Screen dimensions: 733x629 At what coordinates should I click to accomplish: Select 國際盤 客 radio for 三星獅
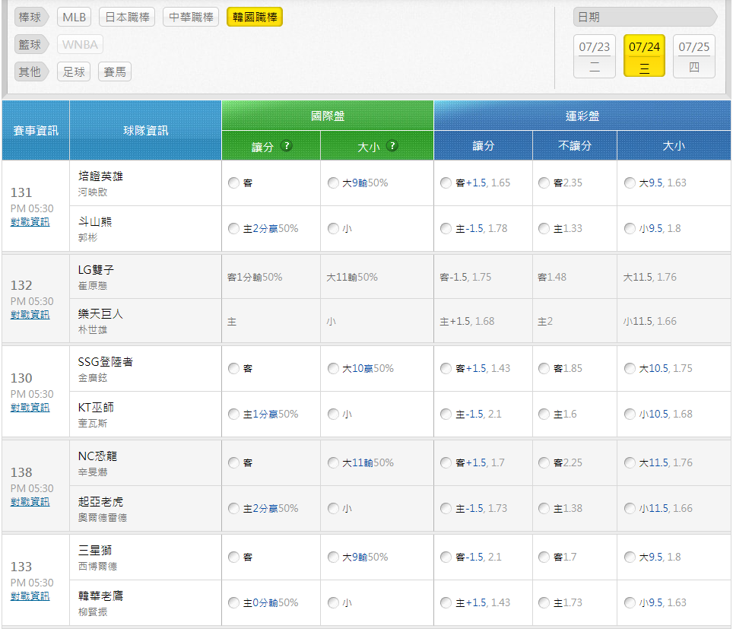[x=233, y=557]
